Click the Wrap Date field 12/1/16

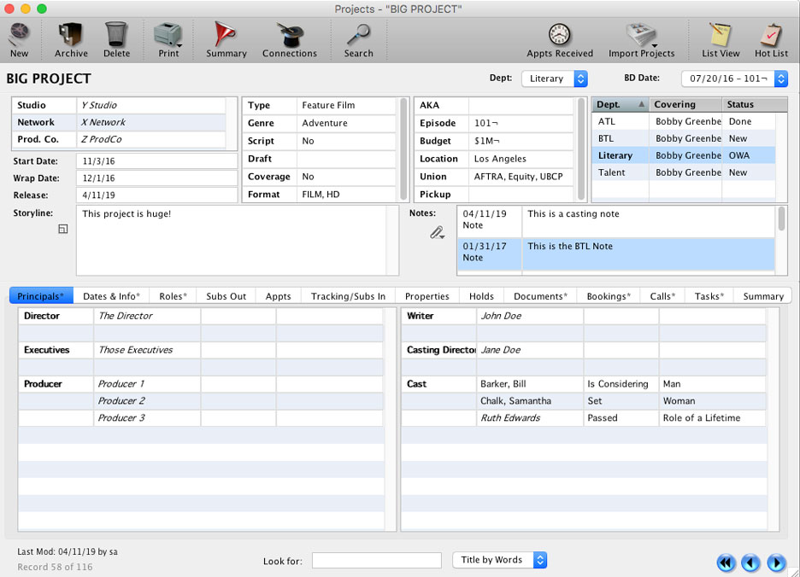pyautogui.click(x=156, y=178)
